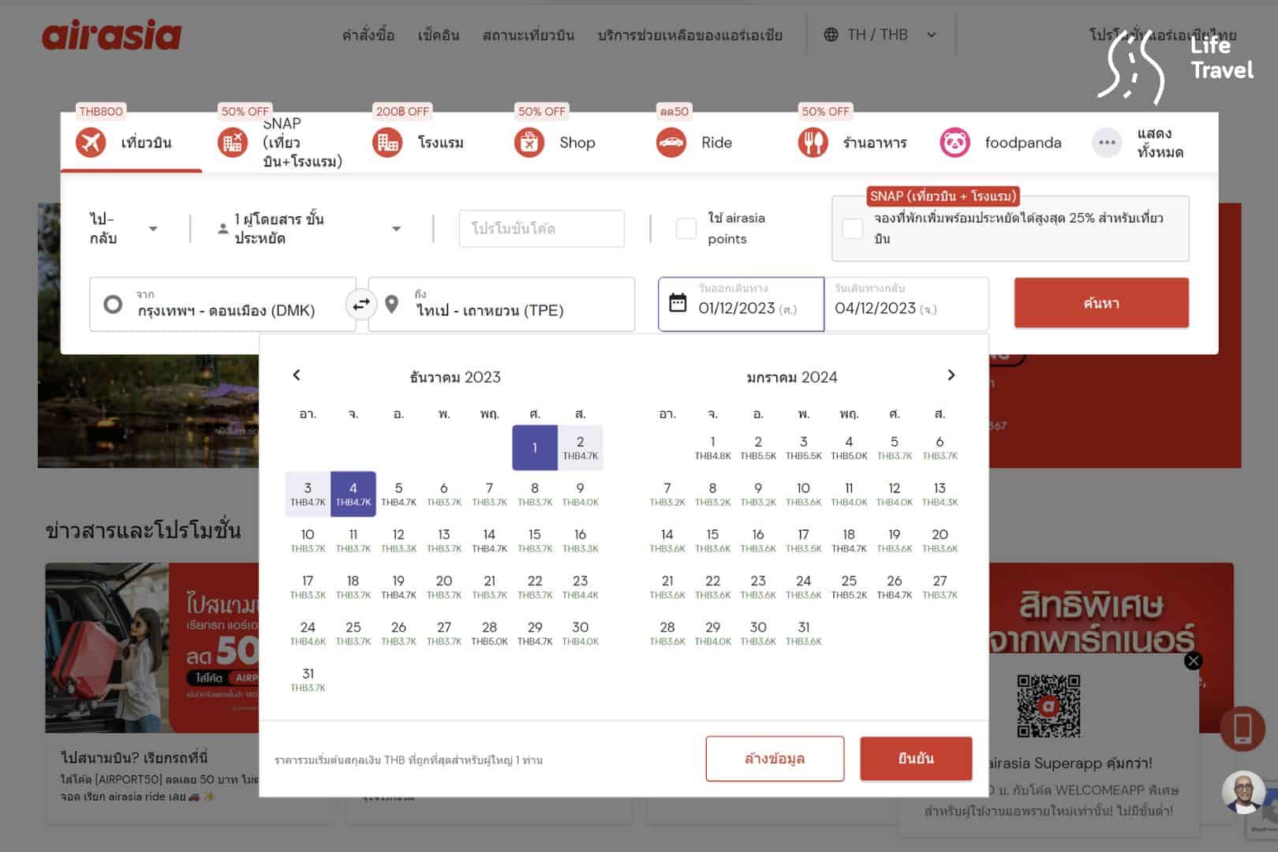Viewport: 1278px width, 852px height.
Task: Toggle the use airasia points checkbox
Action: pos(686,229)
